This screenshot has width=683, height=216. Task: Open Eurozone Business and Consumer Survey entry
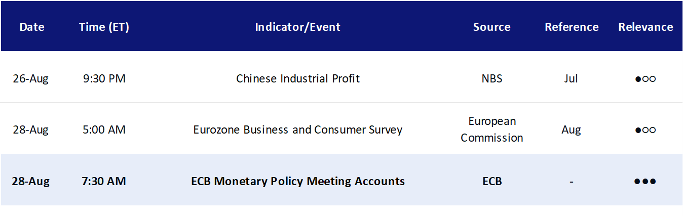[298, 129]
